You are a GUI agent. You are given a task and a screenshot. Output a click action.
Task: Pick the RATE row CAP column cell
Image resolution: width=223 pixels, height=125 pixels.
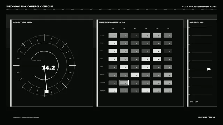(157, 59)
